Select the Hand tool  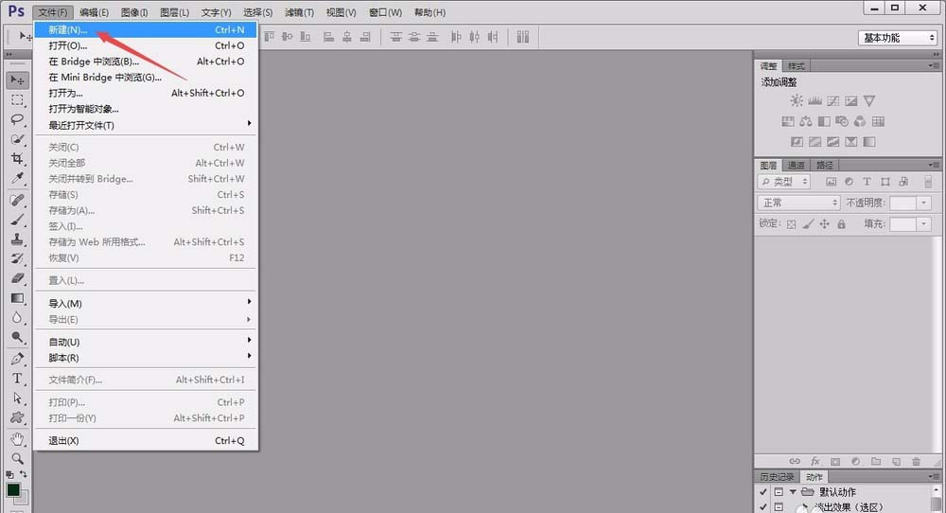pos(17,439)
